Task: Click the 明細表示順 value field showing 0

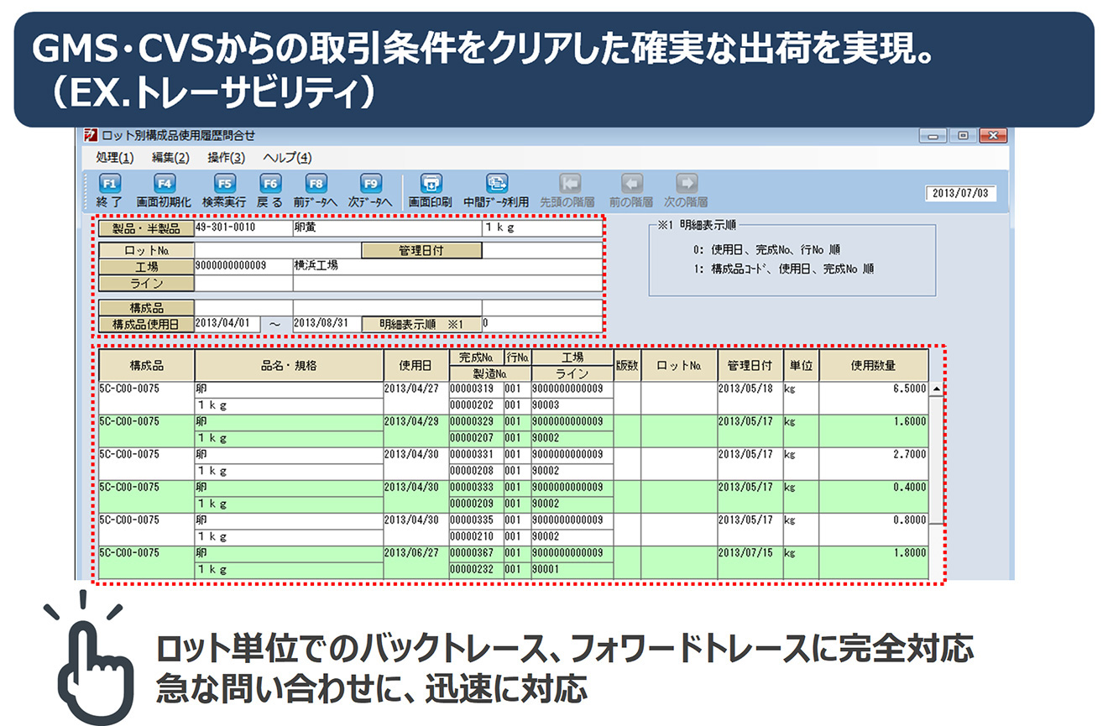Action: click(542, 324)
